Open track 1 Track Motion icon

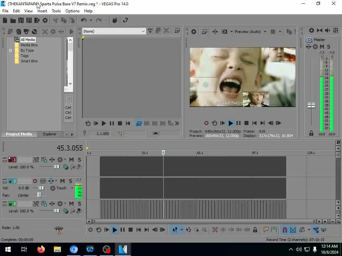click(x=44, y=160)
